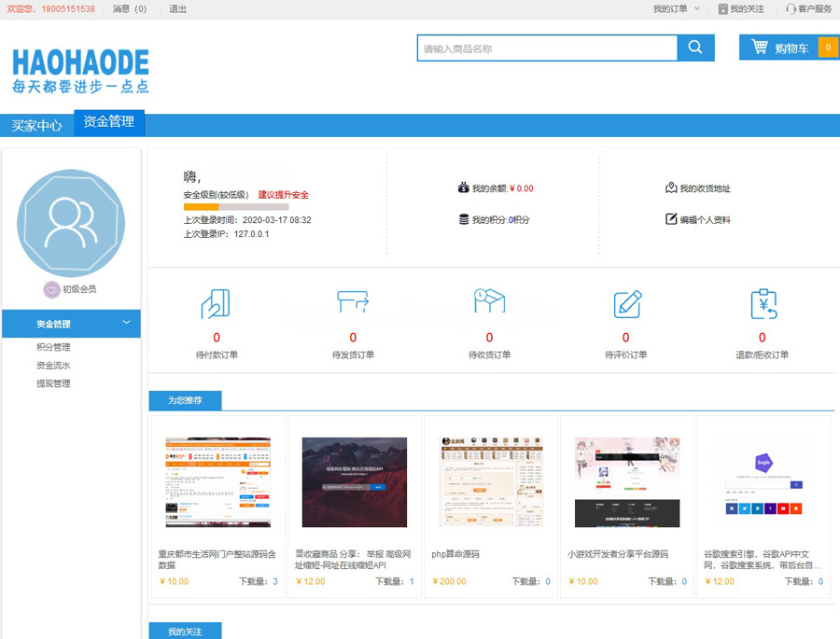Click the edit personal profile icon
The width and height of the screenshot is (840, 639).
pos(670,219)
